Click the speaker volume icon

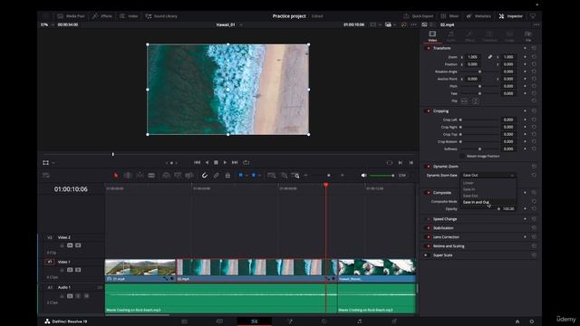point(364,175)
